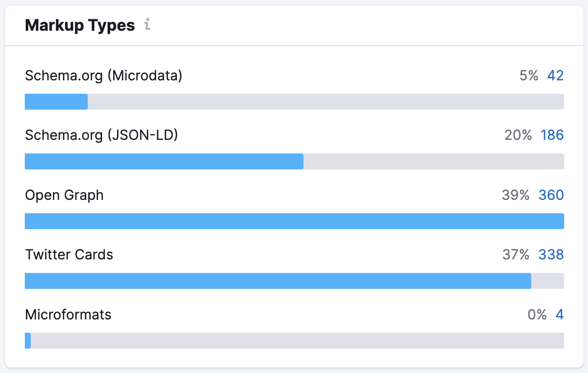
Task: Click the Schema.org (Microdata) label
Action: [x=104, y=75]
